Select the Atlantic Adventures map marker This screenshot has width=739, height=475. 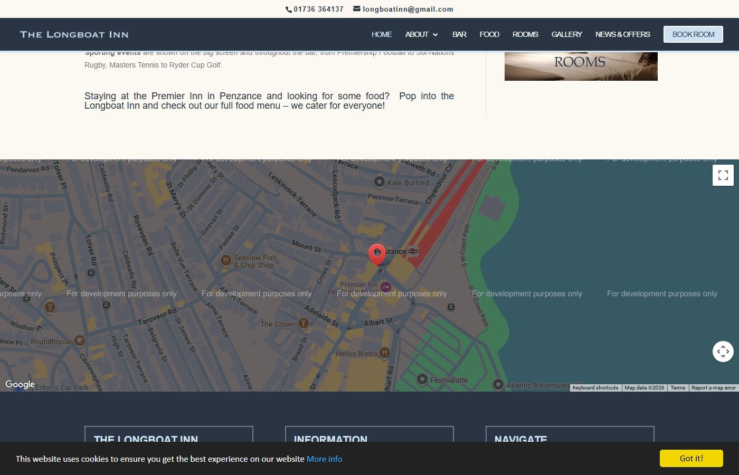click(498, 385)
